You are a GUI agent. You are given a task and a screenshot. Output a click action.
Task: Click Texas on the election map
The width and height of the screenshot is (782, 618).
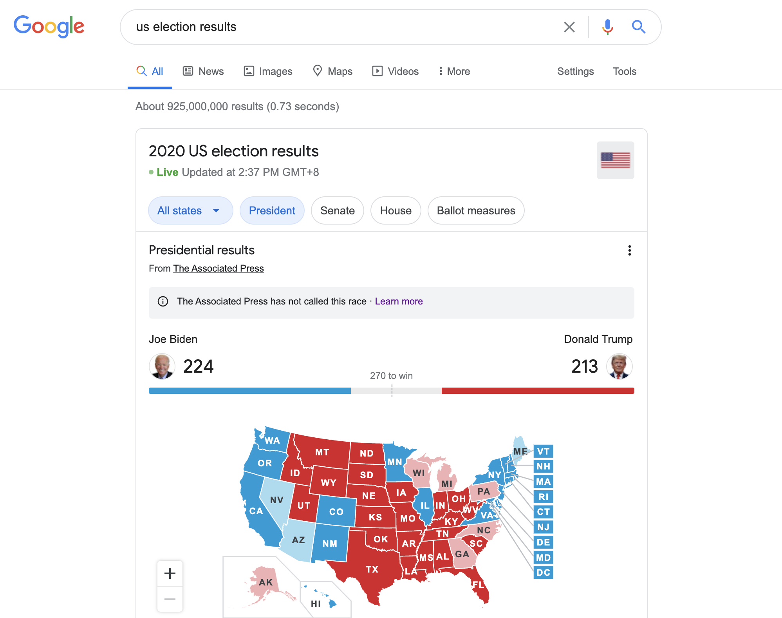click(x=372, y=569)
